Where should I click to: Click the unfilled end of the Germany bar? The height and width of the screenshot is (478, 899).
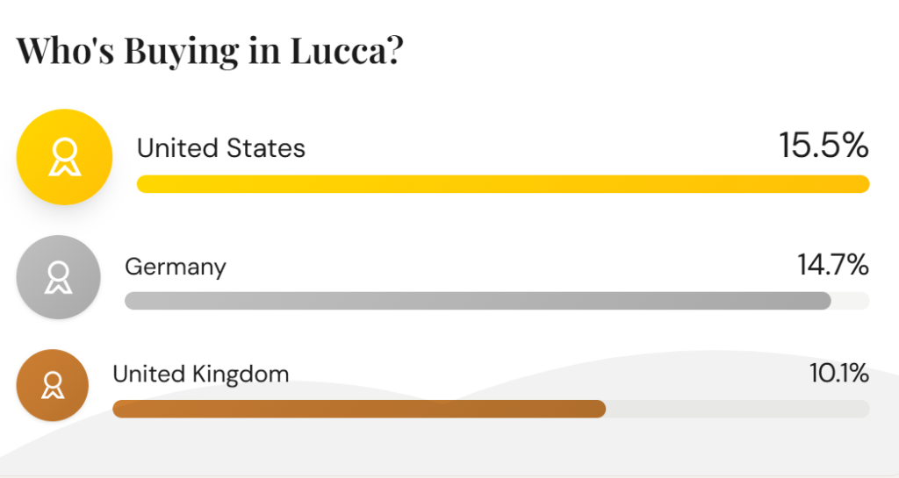click(851, 301)
